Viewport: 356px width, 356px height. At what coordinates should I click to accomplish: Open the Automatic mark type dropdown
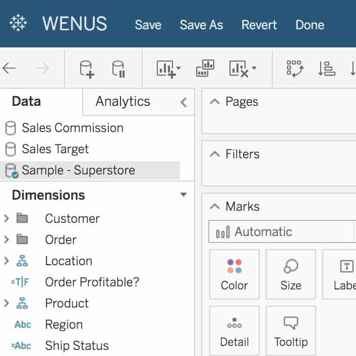(x=281, y=232)
